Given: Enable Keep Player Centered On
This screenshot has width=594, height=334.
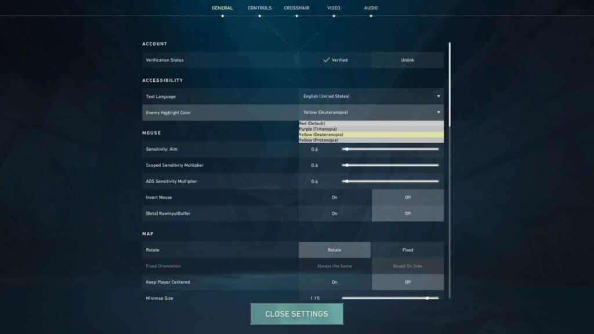Looking at the screenshot, I should point(335,282).
